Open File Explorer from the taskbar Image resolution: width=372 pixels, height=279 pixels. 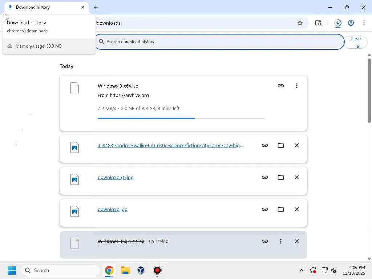125,270
